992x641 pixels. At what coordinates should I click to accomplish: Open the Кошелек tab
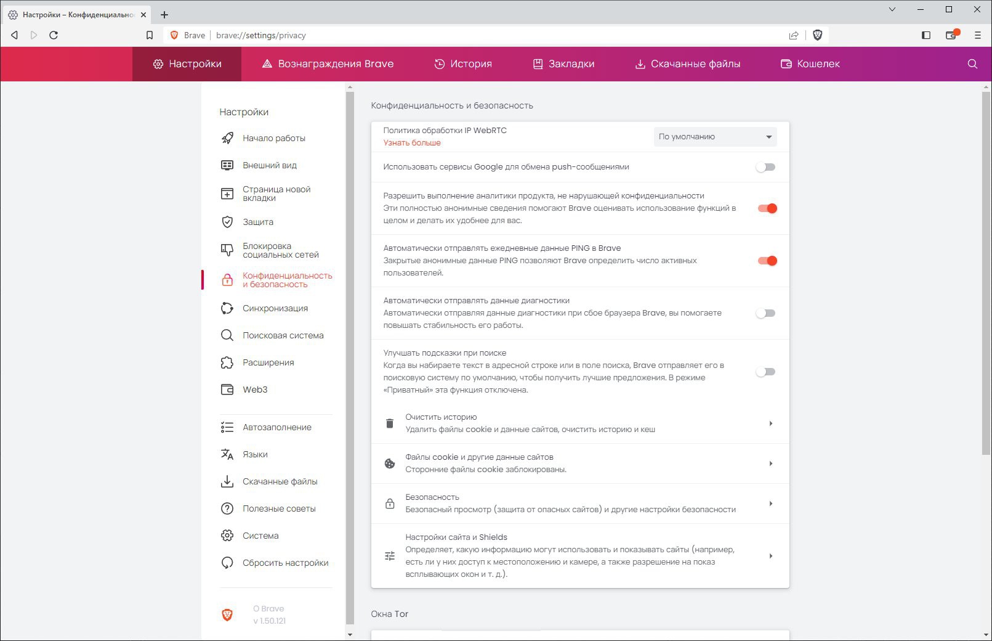810,64
